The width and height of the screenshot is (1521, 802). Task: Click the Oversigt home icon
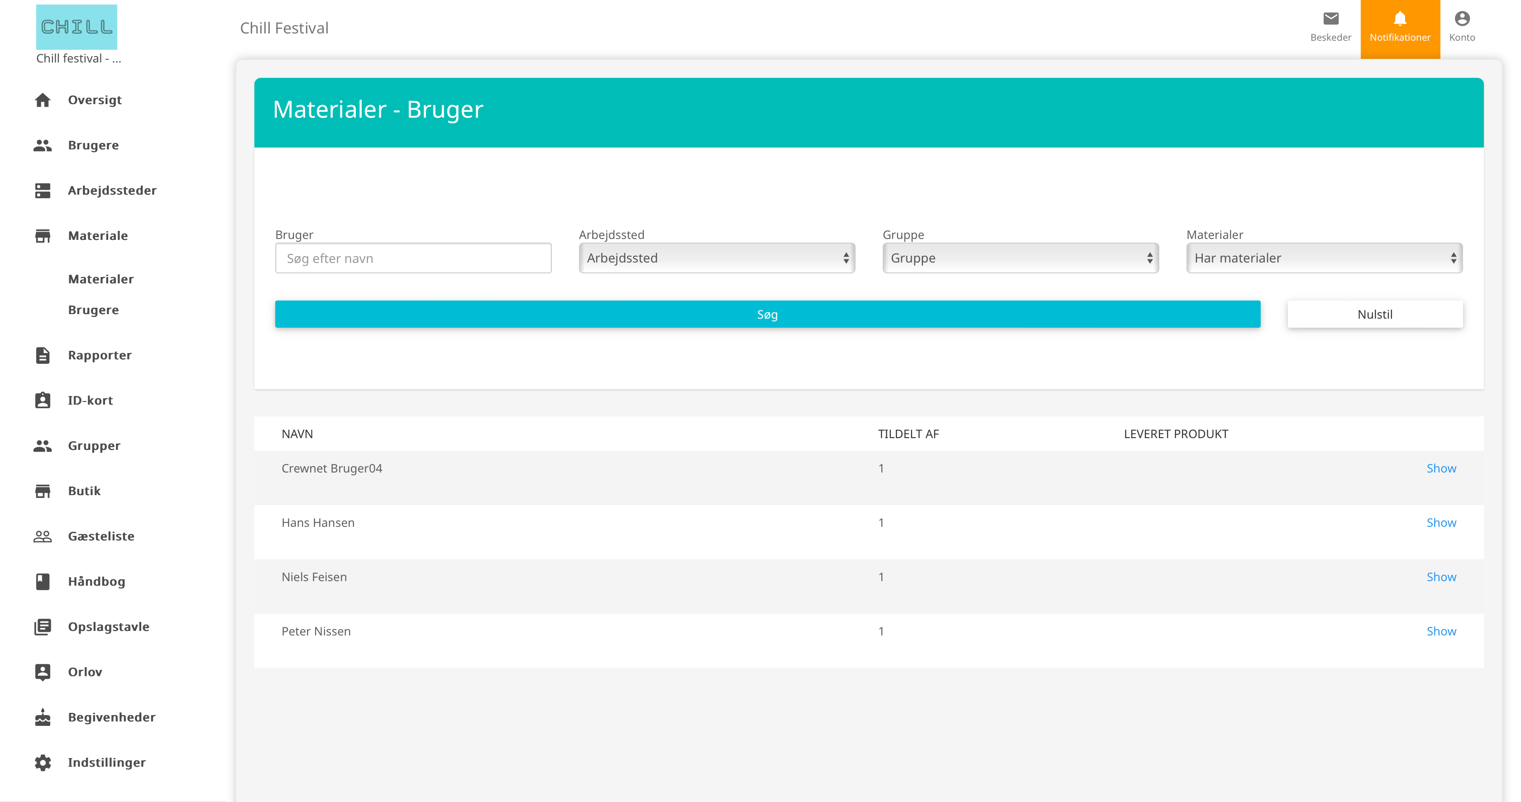tap(43, 100)
